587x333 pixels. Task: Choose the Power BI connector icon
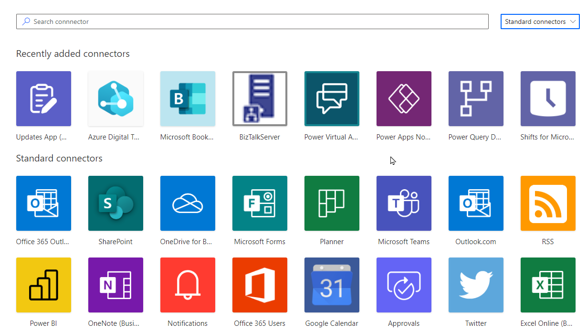click(x=43, y=285)
